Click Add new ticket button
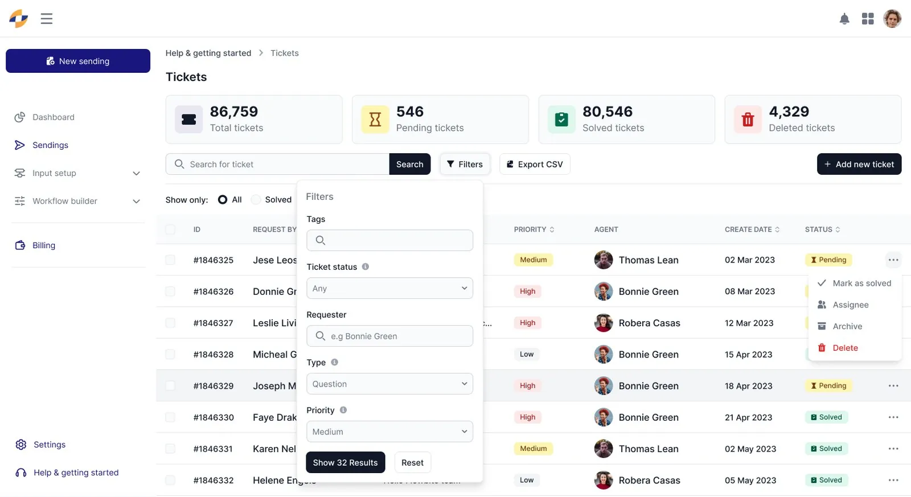Viewport: 911px width, 497px height. click(859, 164)
